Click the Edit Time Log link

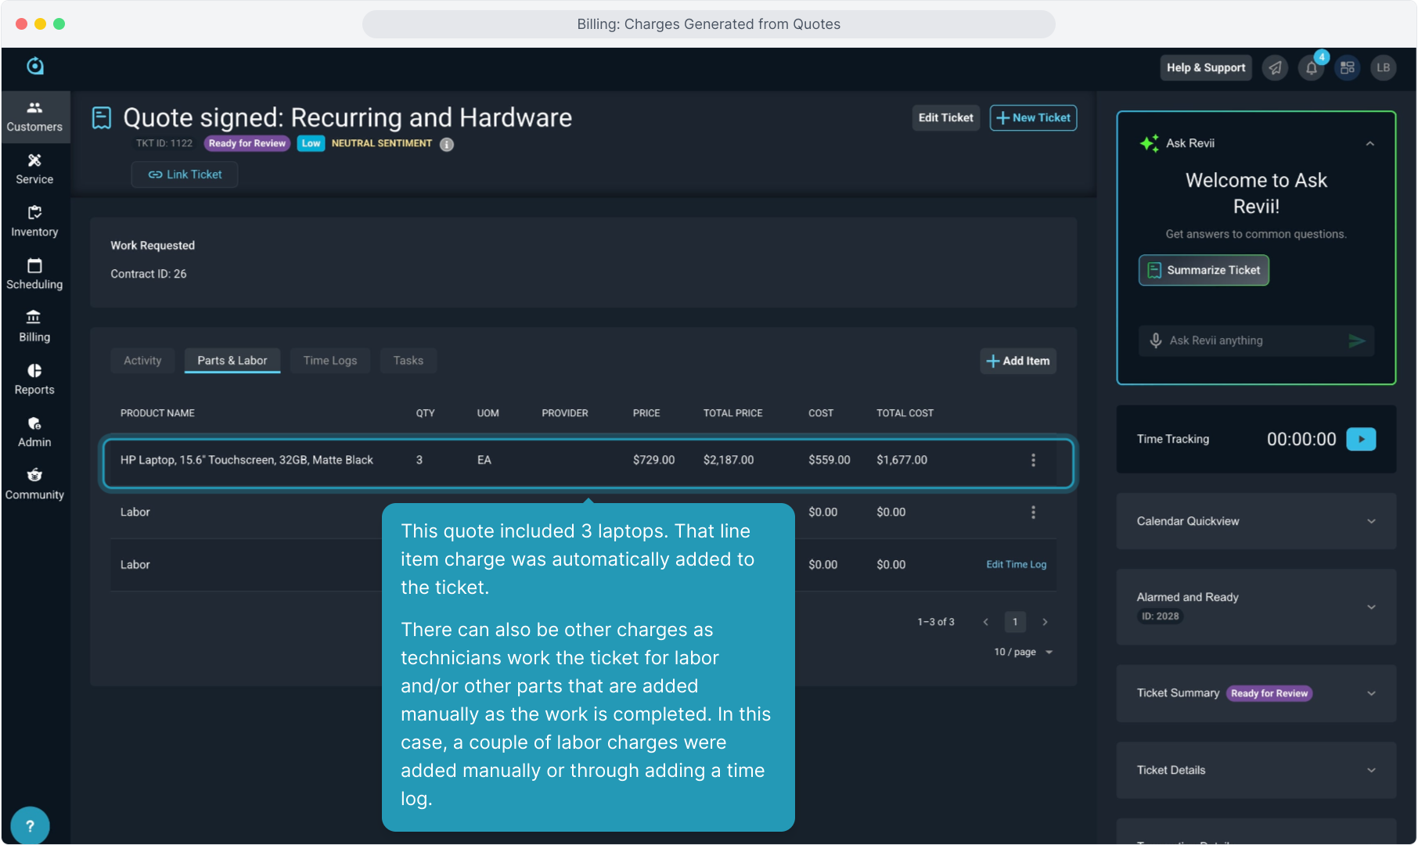[1016, 564]
